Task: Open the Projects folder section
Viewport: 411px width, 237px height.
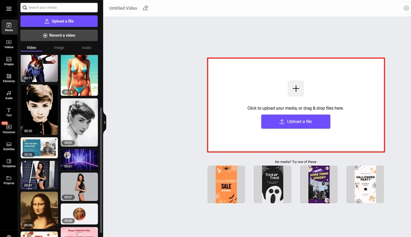Action: 9,180
